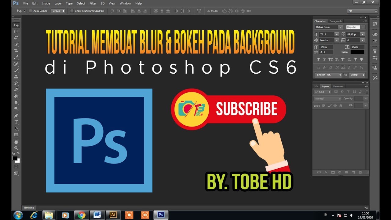
Task: Toggle Strikethrough text style
Action: (x=362, y=60)
